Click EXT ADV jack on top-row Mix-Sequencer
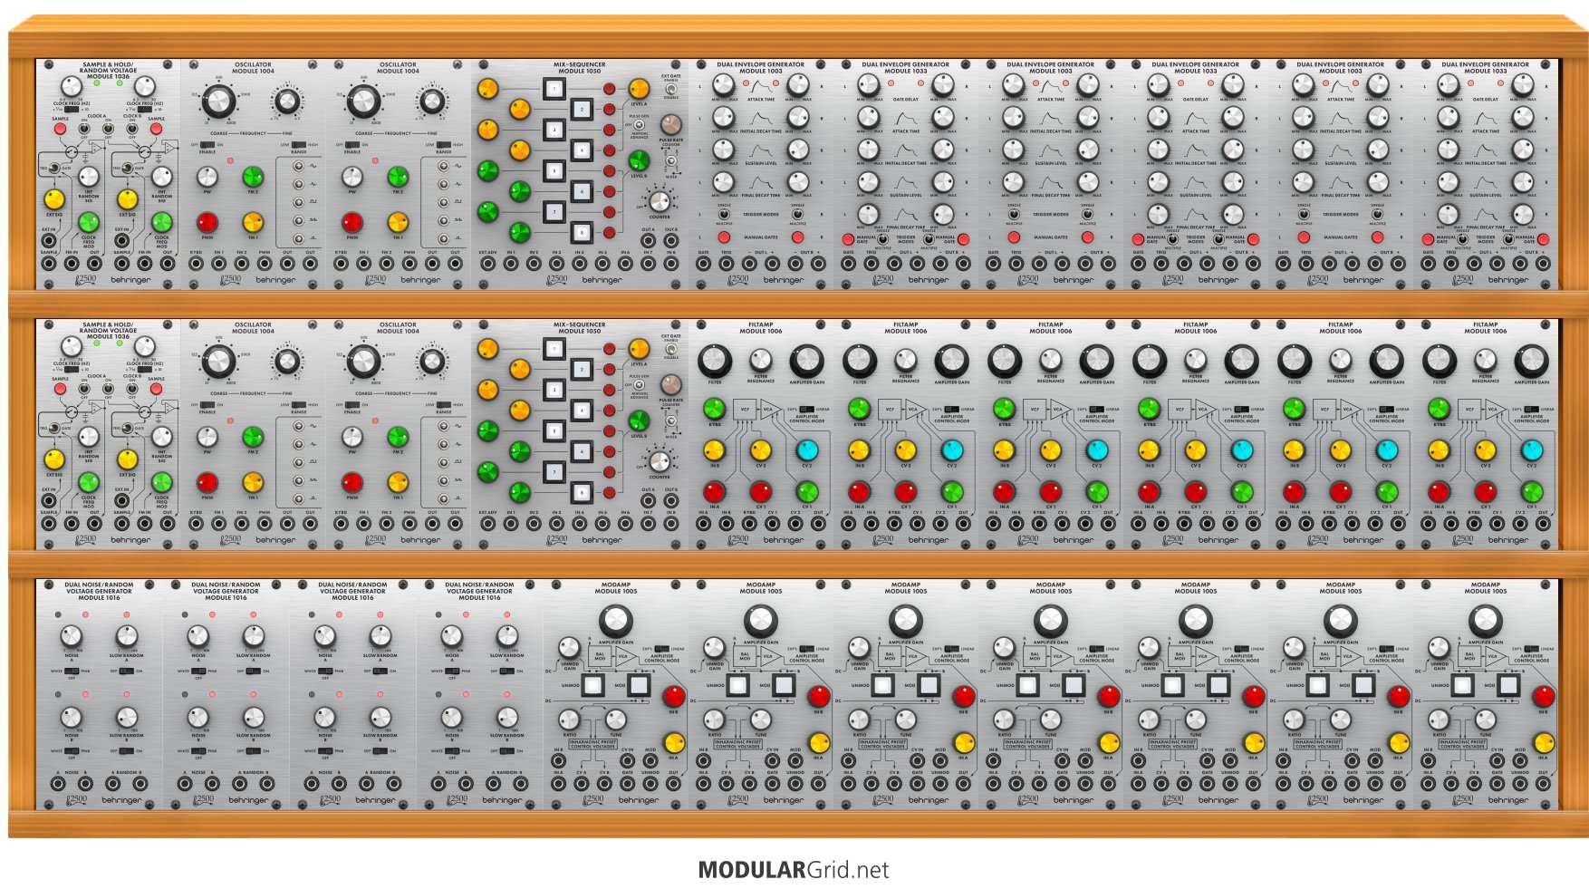This screenshot has width=1589, height=889. pos(488,264)
